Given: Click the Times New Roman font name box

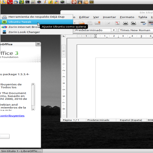Looking at the screenshot, I should 136,30.
